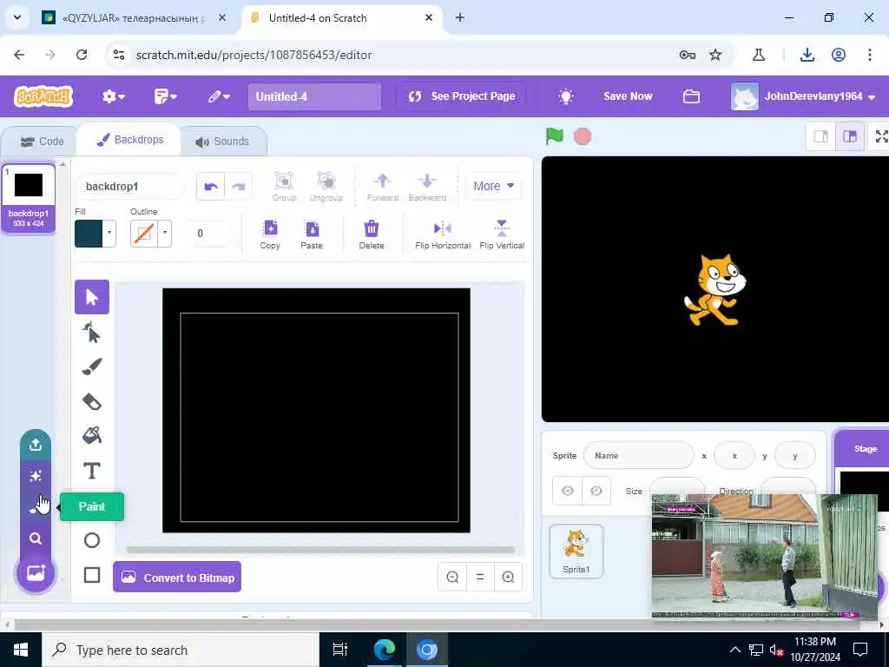The height and width of the screenshot is (667, 889).
Task: Click the Upload Backdrop icon
Action: 36,444
